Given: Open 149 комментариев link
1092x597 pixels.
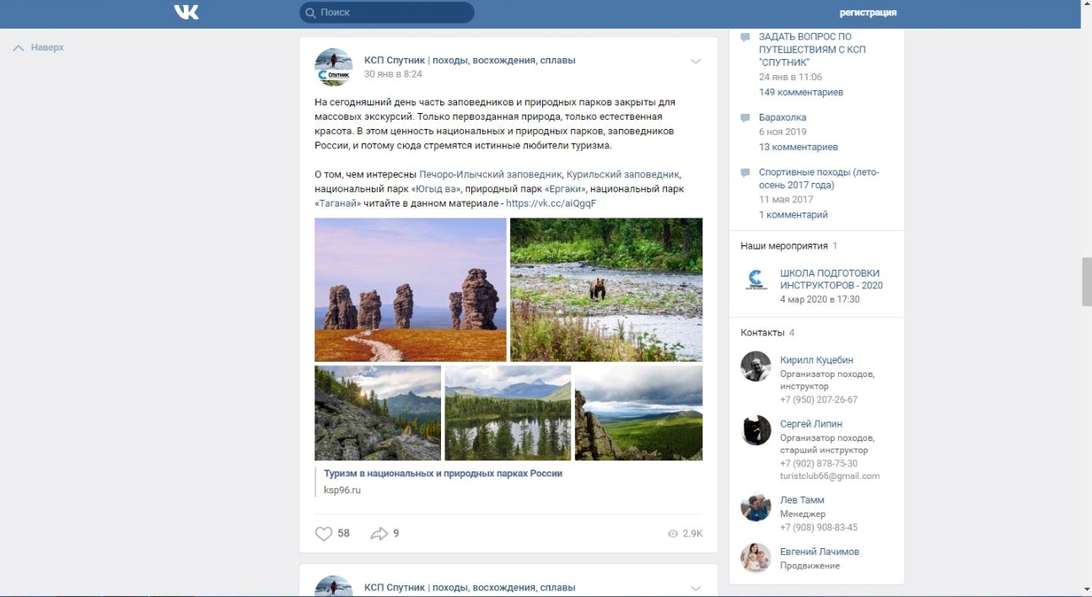Looking at the screenshot, I should coord(801,92).
